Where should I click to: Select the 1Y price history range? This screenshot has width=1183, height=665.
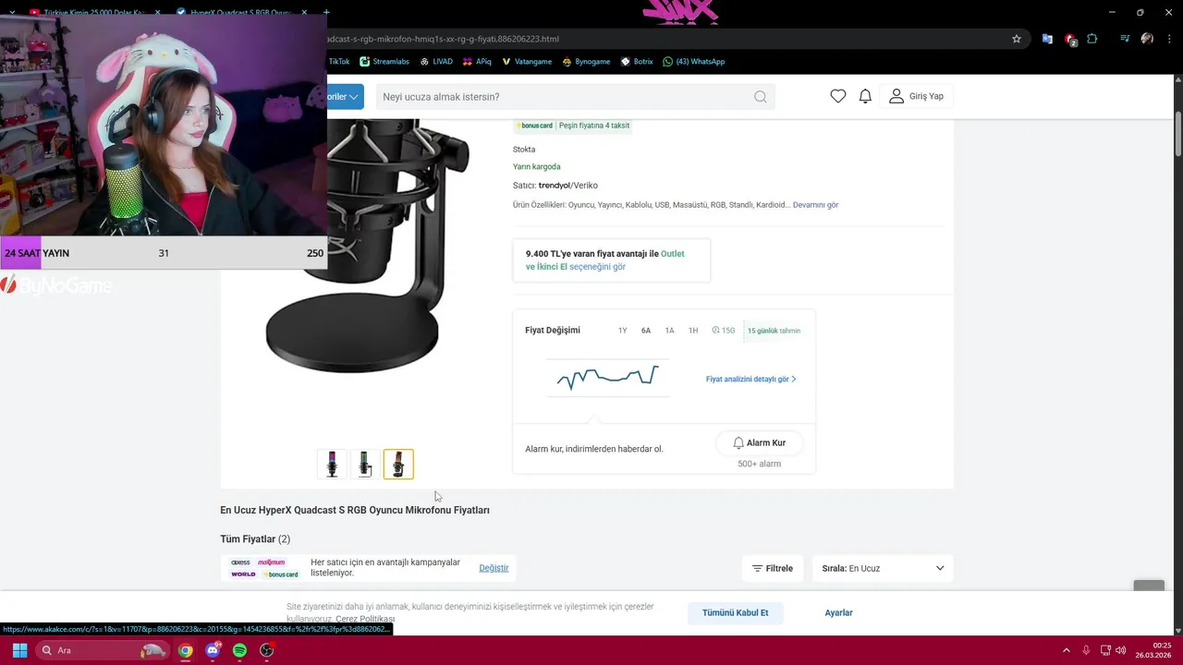pyautogui.click(x=623, y=331)
